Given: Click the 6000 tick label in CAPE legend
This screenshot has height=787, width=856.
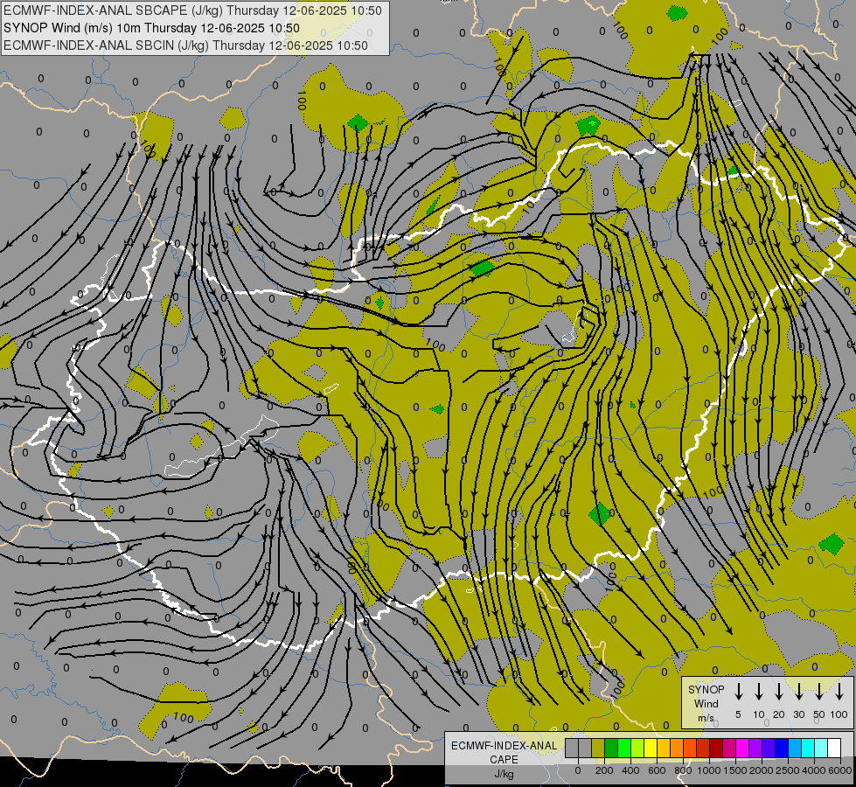Looking at the screenshot, I should (840, 770).
